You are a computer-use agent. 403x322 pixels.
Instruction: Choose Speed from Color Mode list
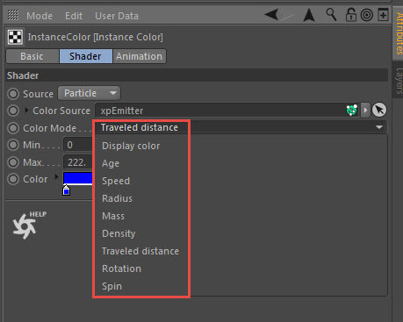pos(116,181)
